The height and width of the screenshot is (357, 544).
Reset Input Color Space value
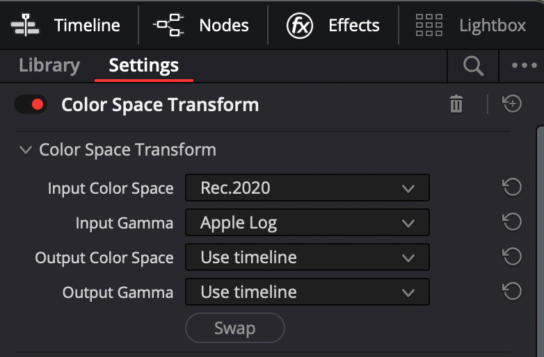[x=512, y=188]
